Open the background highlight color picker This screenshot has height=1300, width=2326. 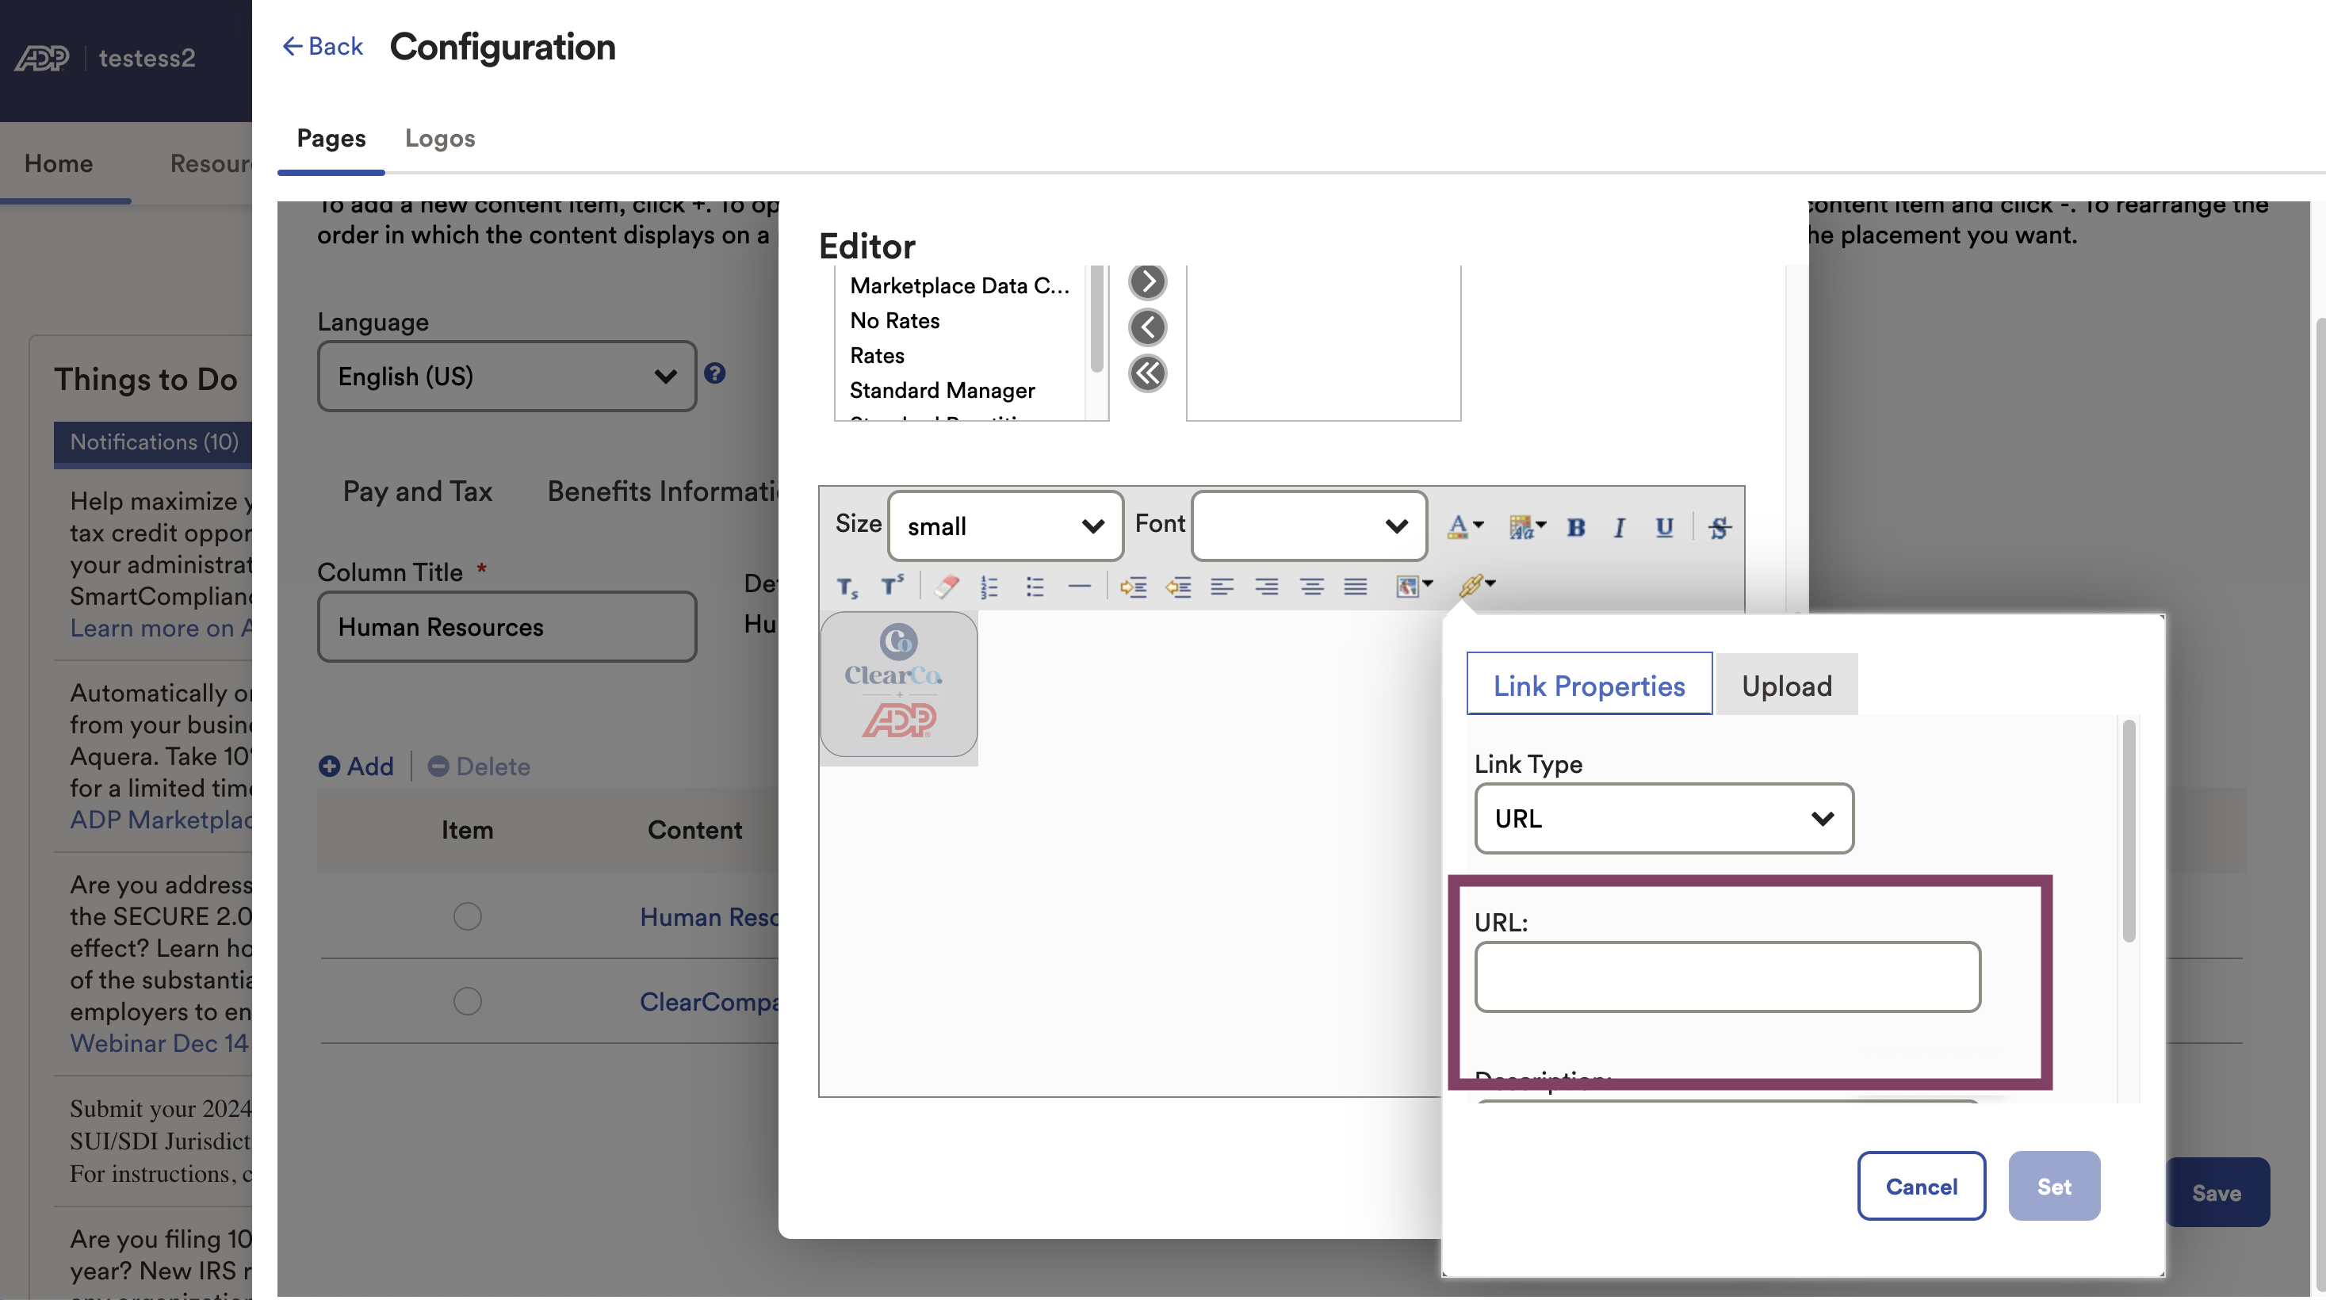pyautogui.click(x=1527, y=527)
